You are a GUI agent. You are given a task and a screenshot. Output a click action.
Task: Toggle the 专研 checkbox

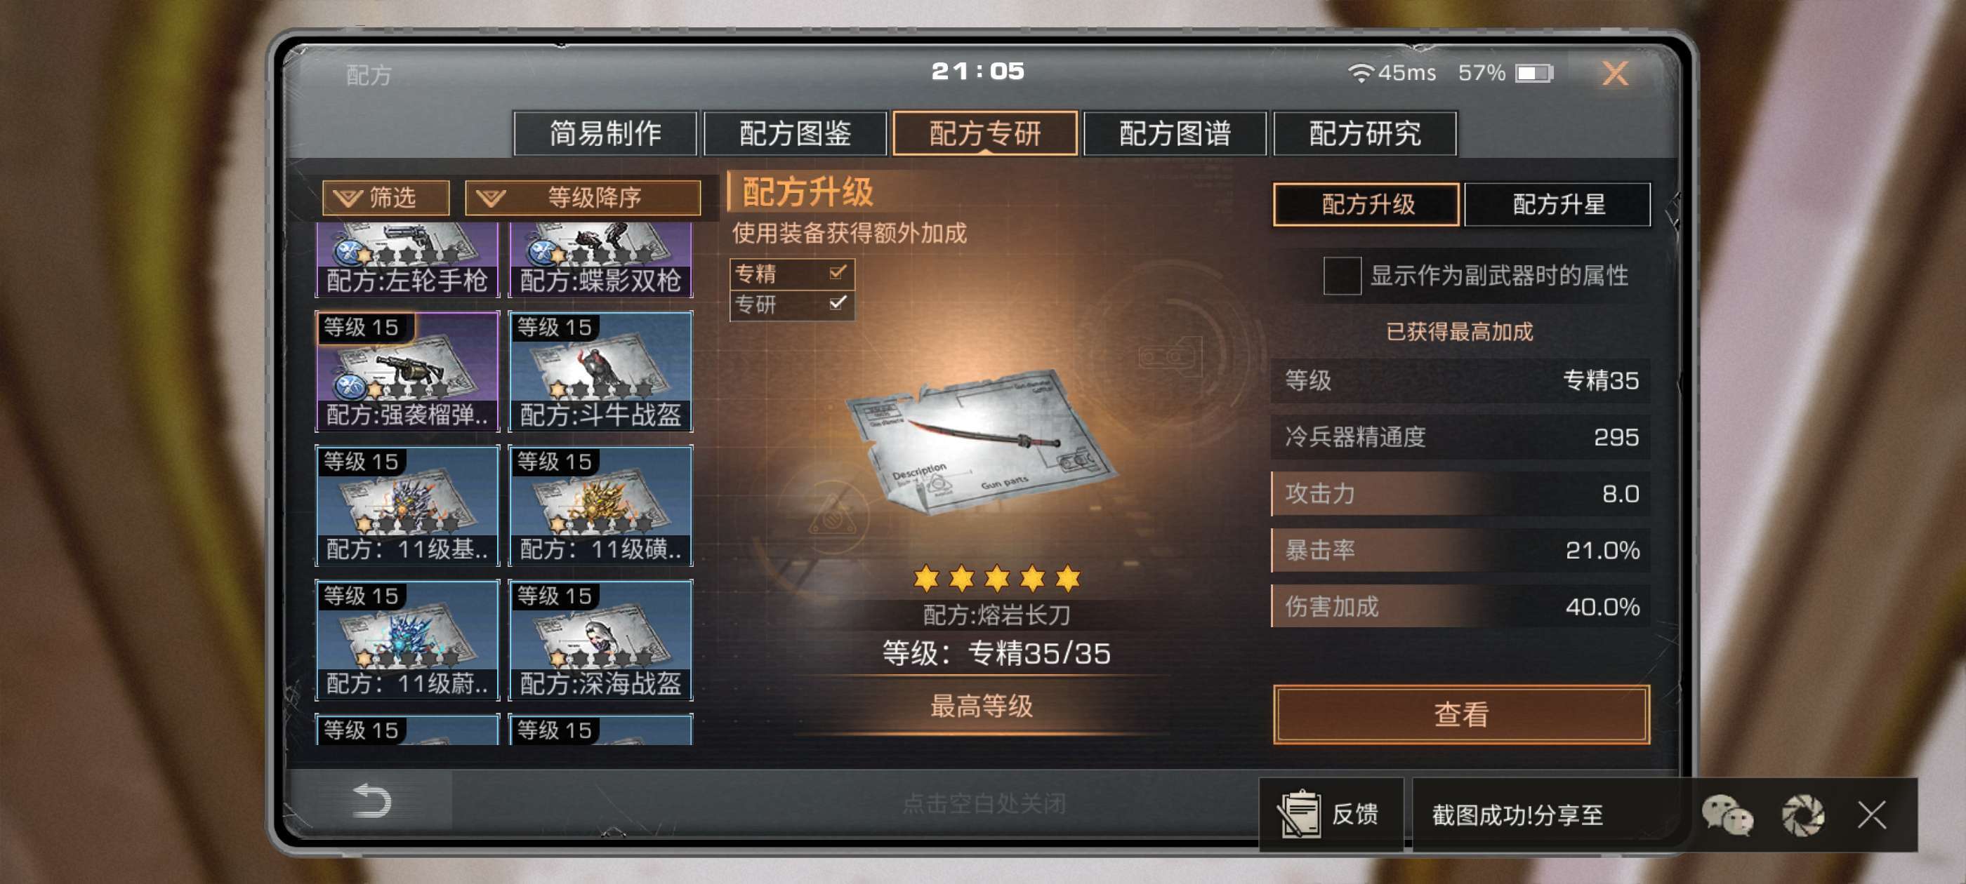pyautogui.click(x=837, y=304)
